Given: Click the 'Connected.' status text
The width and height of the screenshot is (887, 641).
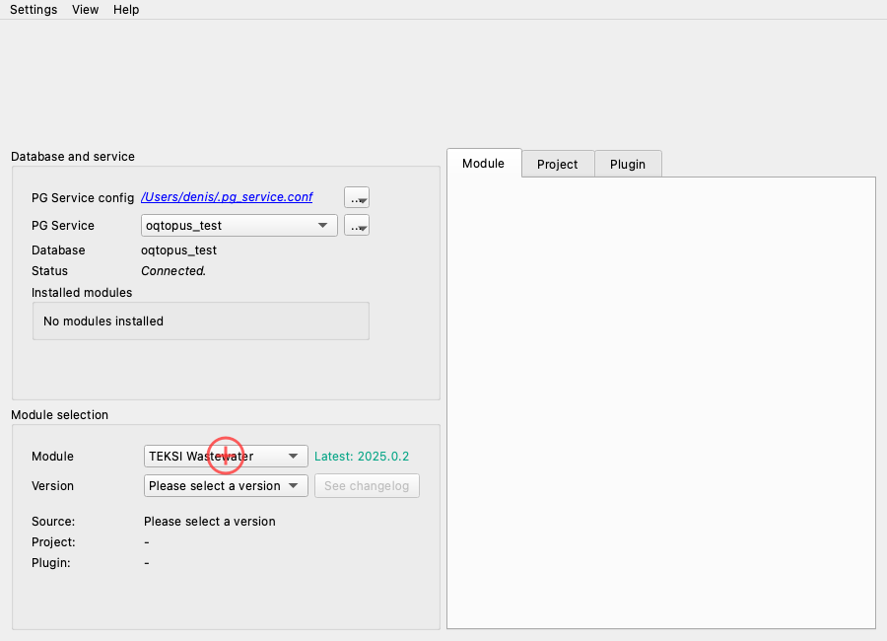Looking at the screenshot, I should (173, 271).
